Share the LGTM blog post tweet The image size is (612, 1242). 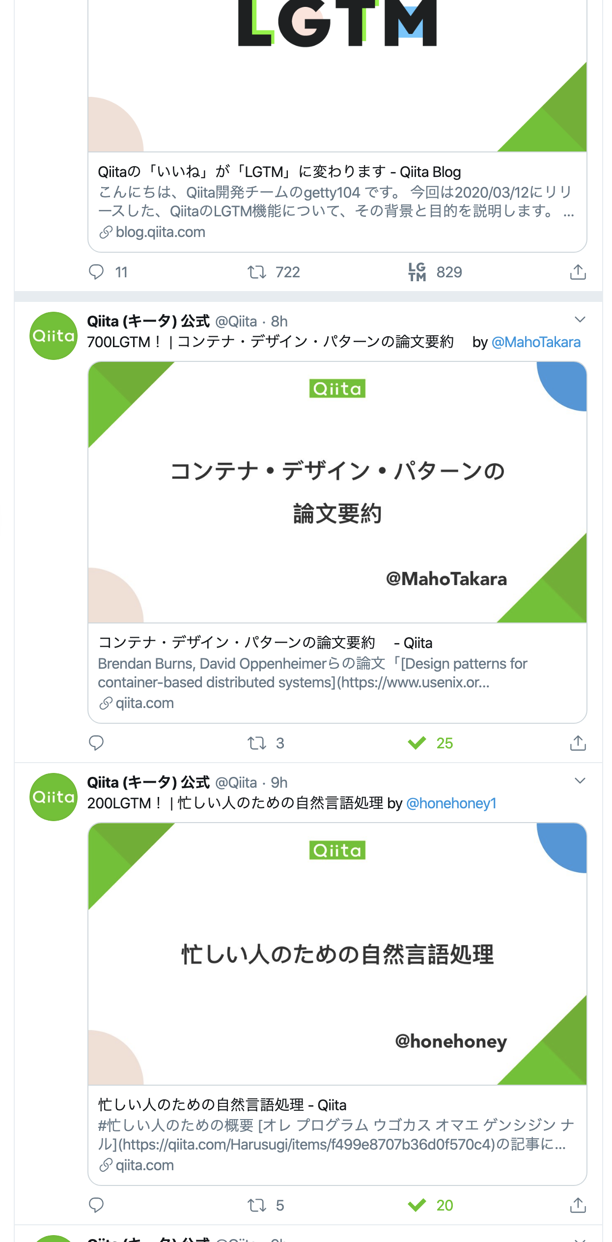tap(578, 272)
